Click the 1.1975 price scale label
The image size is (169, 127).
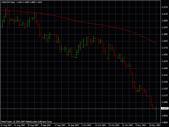coord(165,28)
